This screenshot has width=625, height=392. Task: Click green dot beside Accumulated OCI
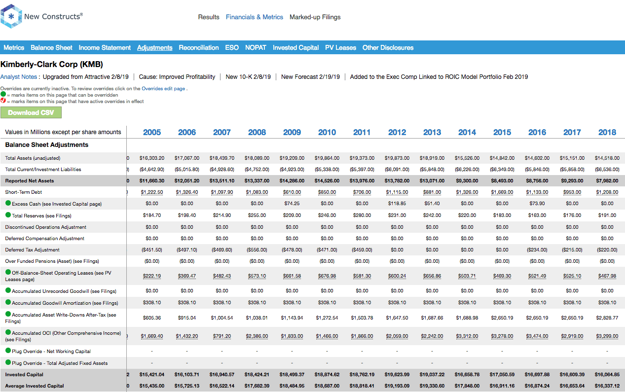(x=8, y=332)
